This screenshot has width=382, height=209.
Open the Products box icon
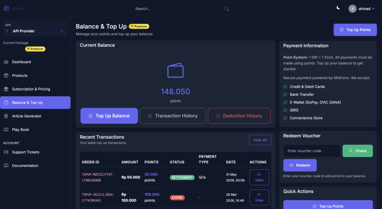coord(6,75)
